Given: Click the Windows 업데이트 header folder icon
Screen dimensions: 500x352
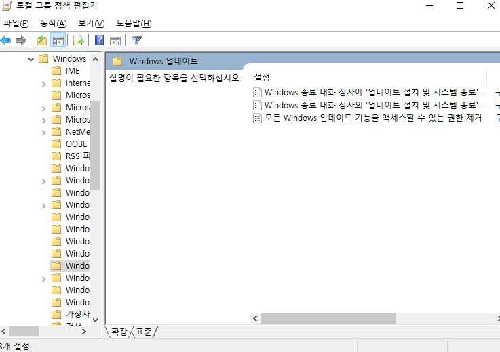Looking at the screenshot, I should pyautogui.click(x=117, y=61).
